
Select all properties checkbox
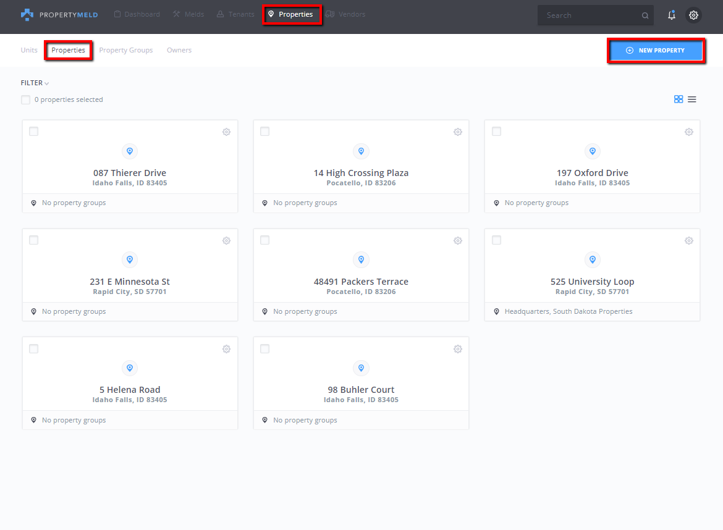click(x=26, y=99)
